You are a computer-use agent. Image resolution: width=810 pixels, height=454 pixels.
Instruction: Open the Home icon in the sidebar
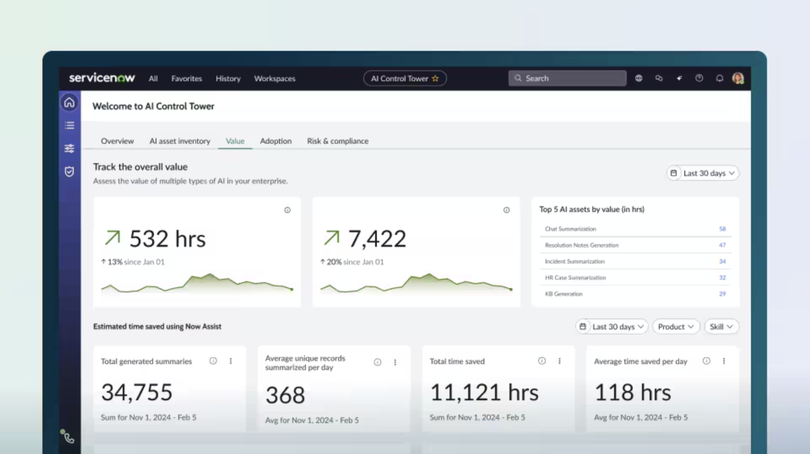point(69,102)
